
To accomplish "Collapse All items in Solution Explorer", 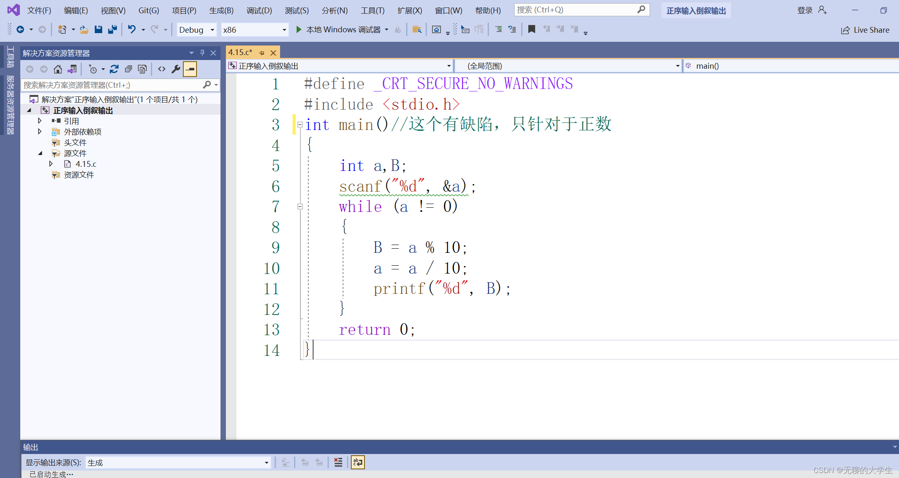I will (x=128, y=69).
